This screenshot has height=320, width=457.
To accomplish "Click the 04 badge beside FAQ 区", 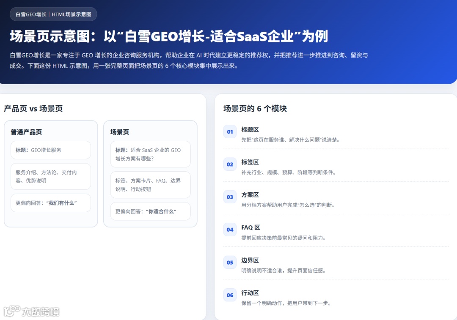I will (x=230, y=230).
